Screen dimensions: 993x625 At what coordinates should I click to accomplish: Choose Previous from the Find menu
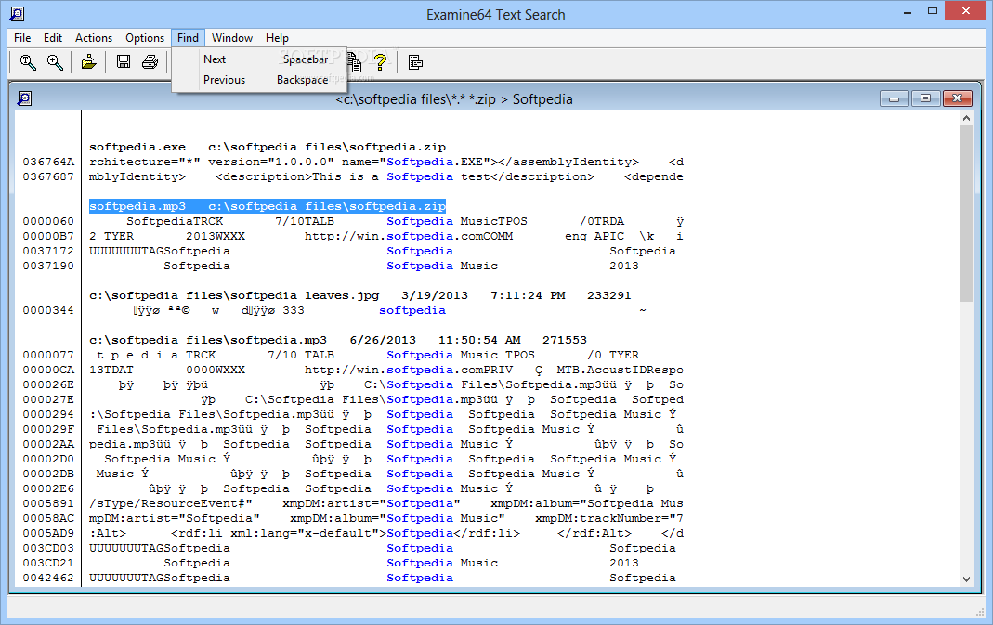click(x=259, y=80)
